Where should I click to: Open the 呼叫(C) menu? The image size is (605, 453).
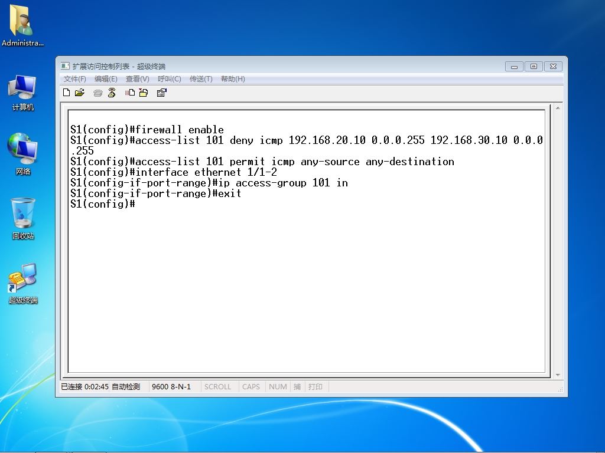click(x=170, y=79)
